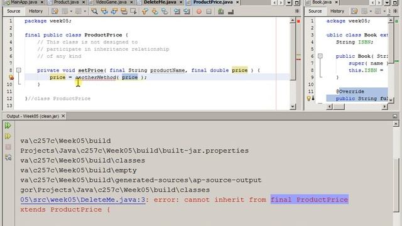Maximize the main editor window group
Viewport: 402px width, 226px height.
click(297, 3)
